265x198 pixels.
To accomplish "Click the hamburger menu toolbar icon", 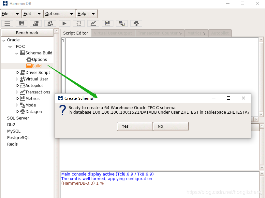I will (x=7, y=23).
